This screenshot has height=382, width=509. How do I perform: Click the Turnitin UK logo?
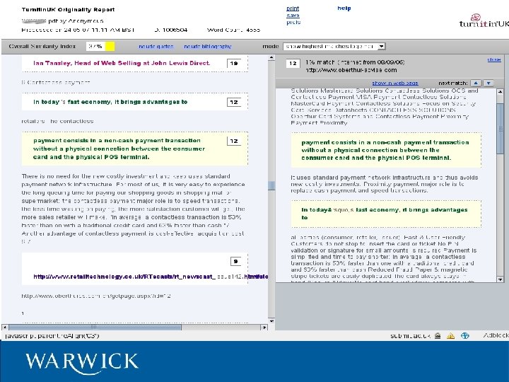[x=484, y=21]
